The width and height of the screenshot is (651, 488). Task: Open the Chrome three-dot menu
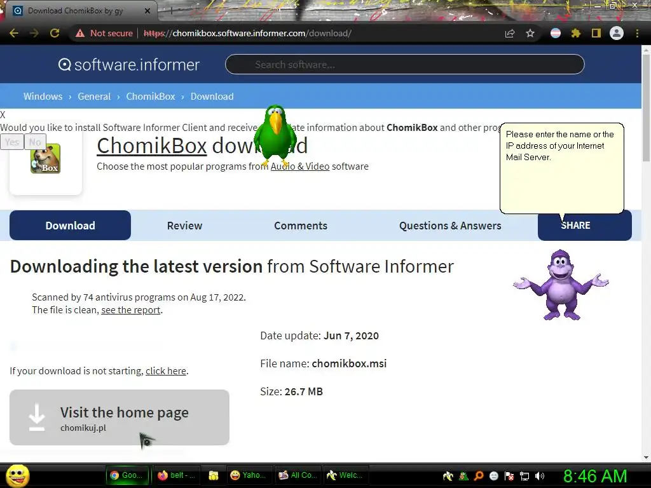click(637, 33)
